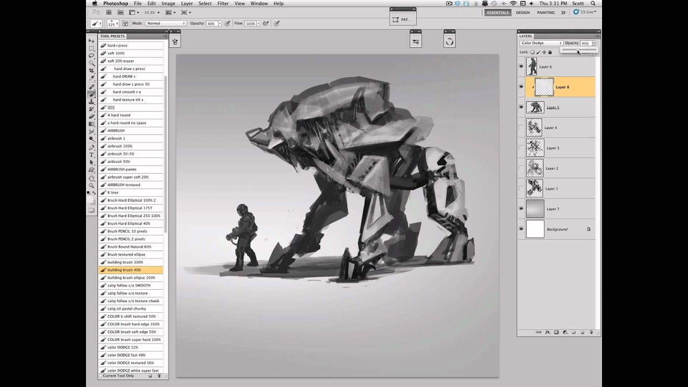Select the History Brush tool
This screenshot has width=688, height=387.
91,109
